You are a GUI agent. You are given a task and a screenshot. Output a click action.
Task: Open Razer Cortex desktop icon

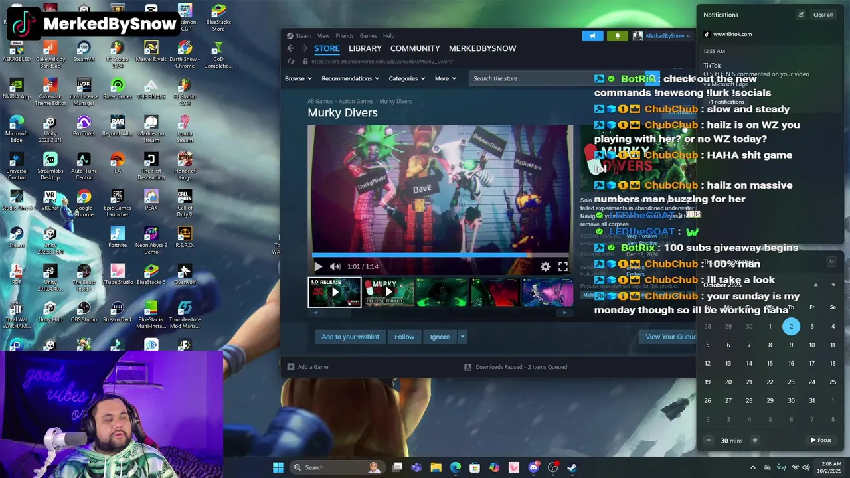[x=118, y=89]
